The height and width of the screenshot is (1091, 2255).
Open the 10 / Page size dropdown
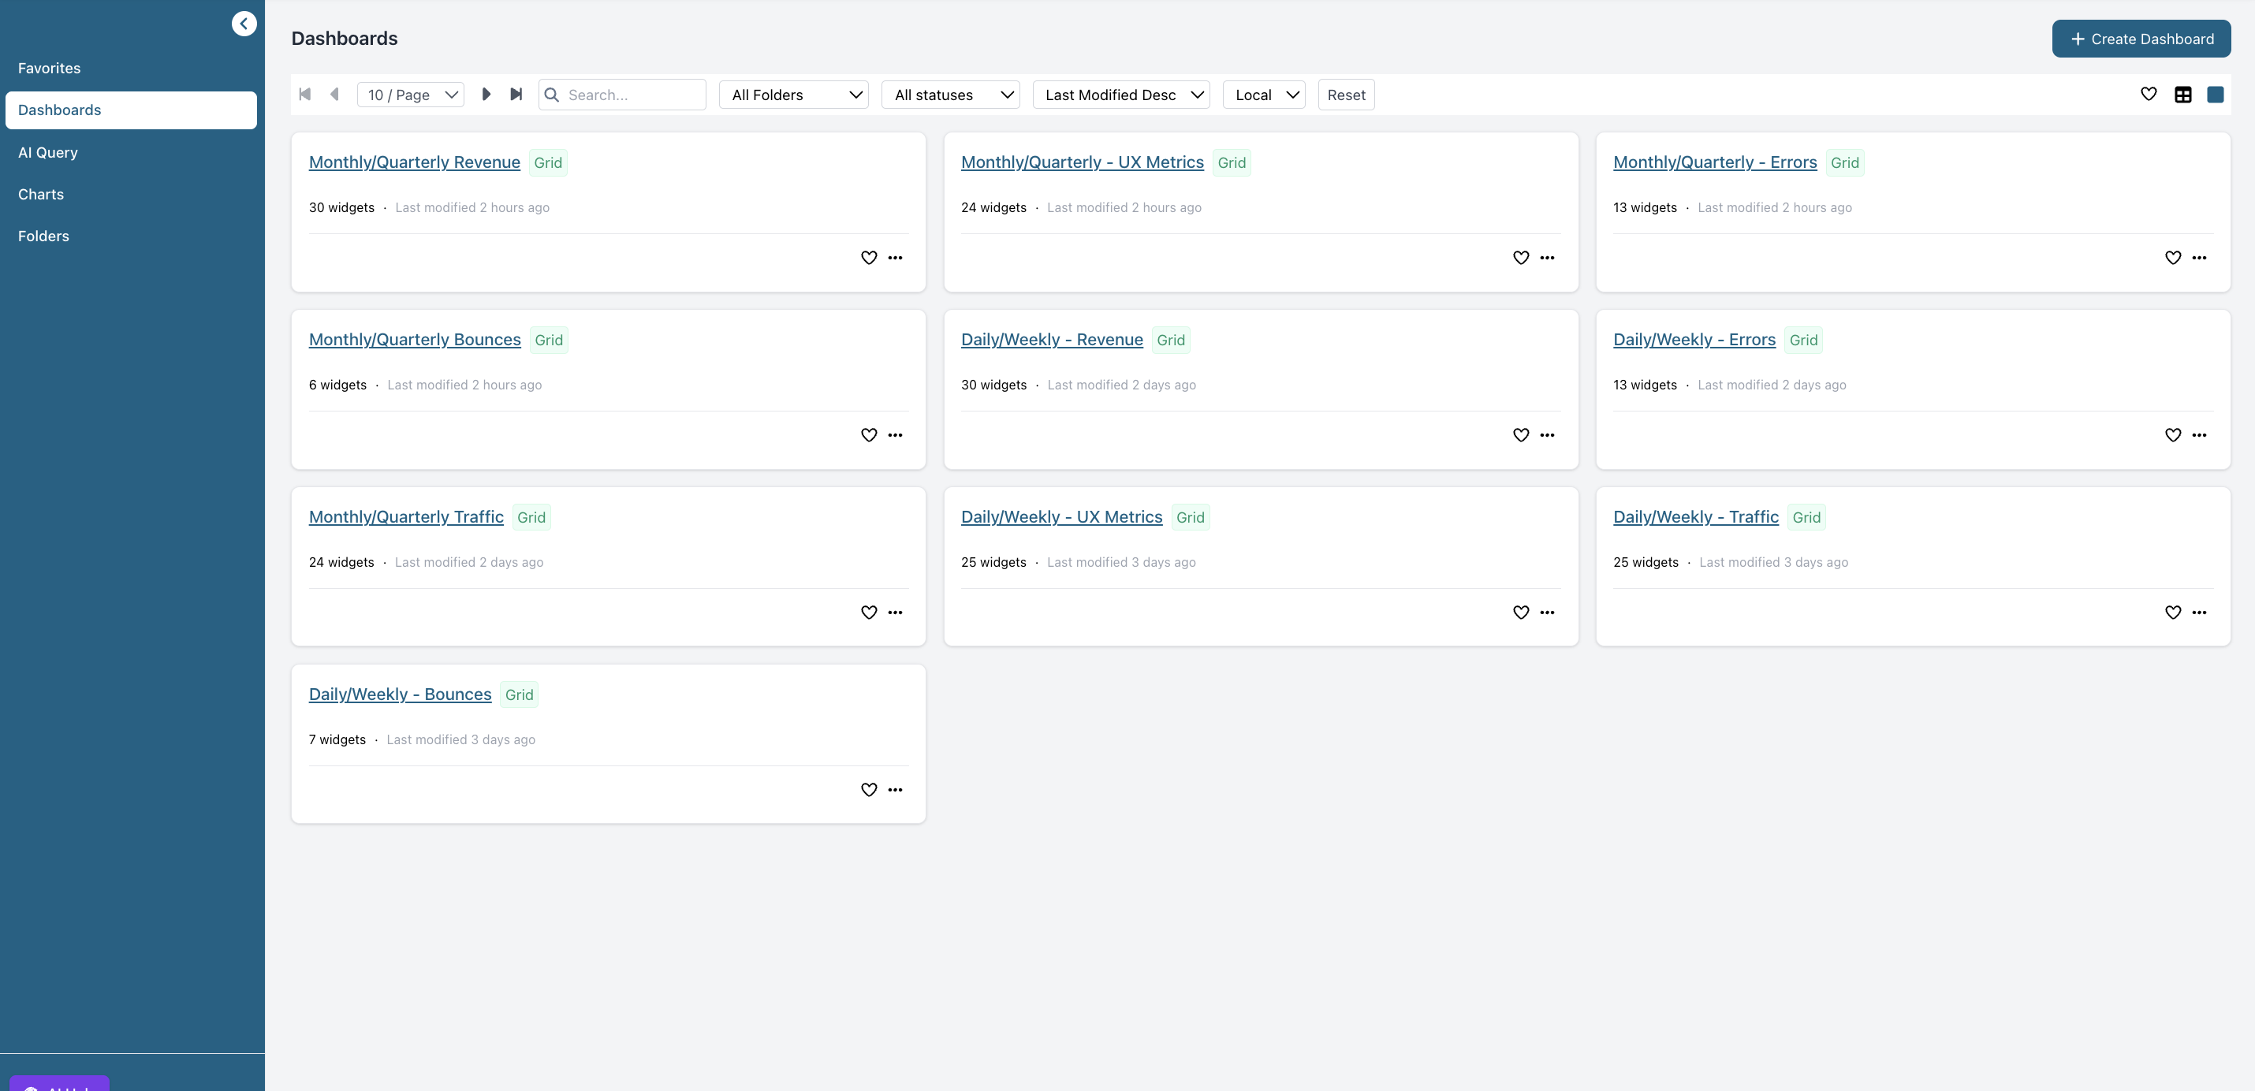coord(411,95)
